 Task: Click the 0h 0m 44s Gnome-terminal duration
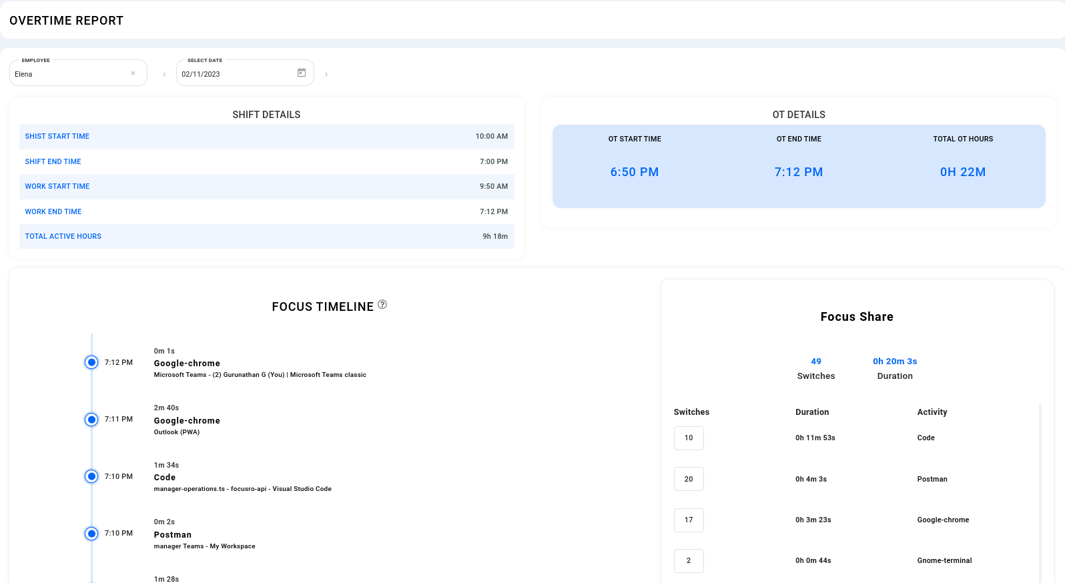pyautogui.click(x=813, y=560)
